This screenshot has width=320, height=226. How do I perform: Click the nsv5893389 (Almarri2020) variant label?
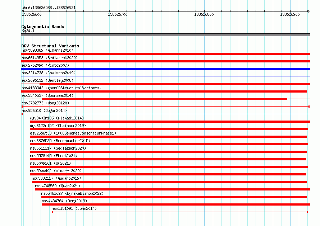coord(47,50)
